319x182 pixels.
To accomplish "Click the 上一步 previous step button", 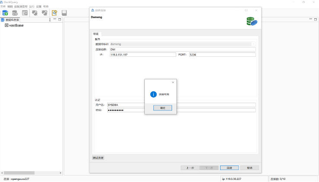I will pos(190,168).
